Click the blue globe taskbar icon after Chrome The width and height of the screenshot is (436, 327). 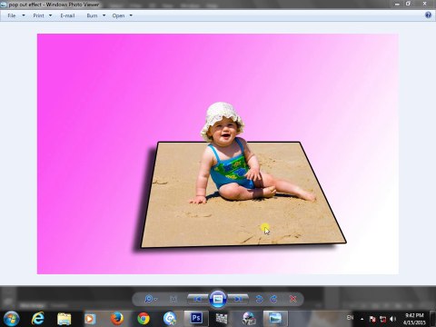(170, 319)
